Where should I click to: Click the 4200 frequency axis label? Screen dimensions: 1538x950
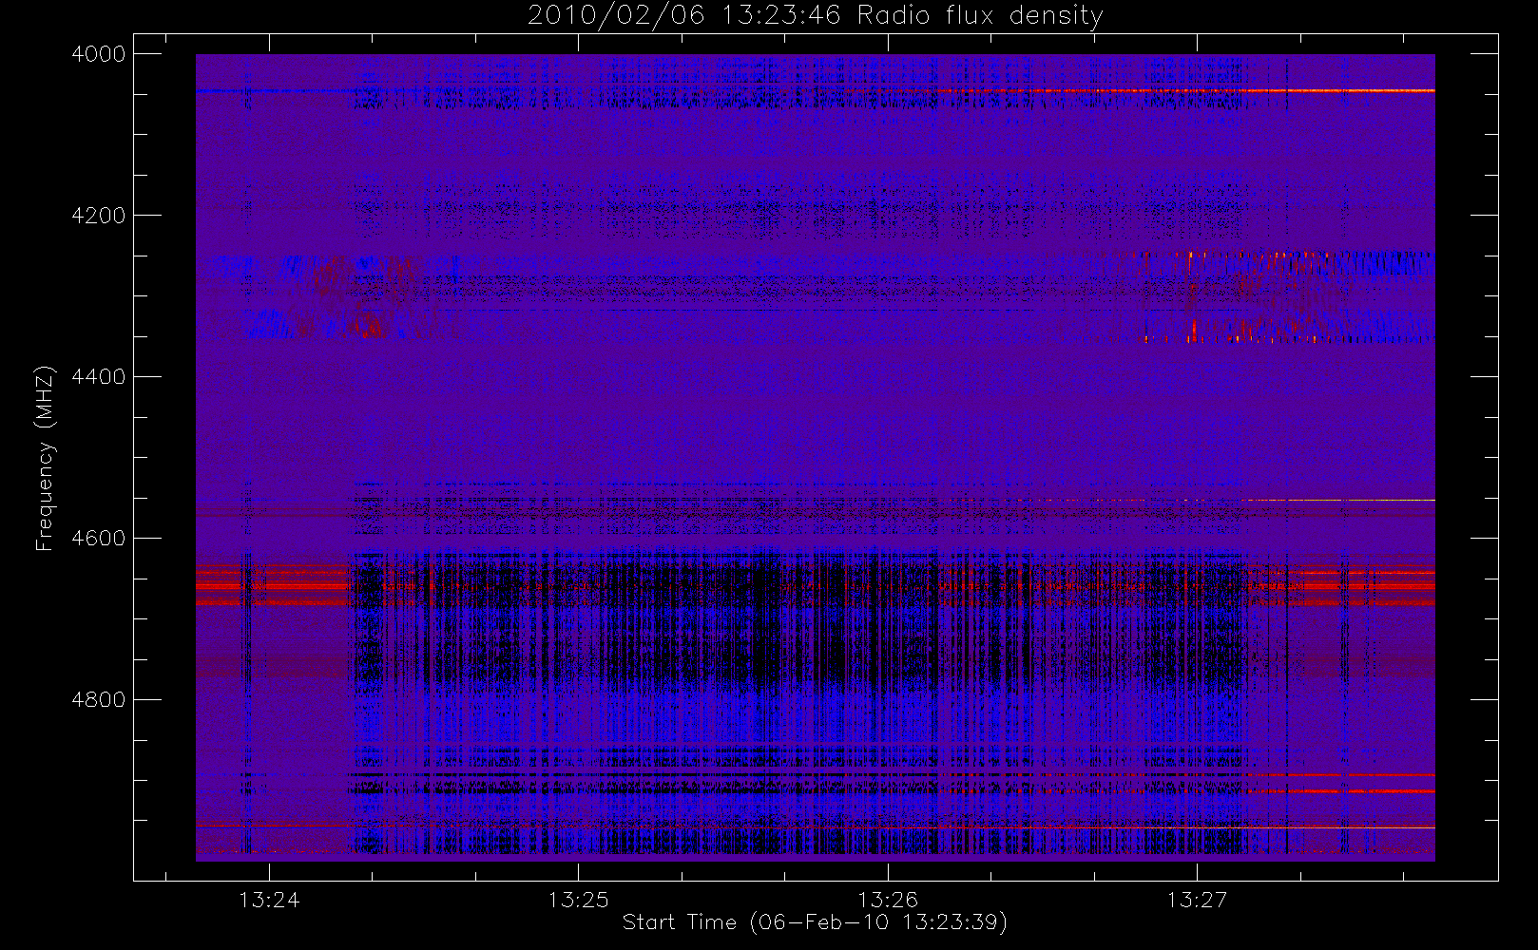point(99,216)
